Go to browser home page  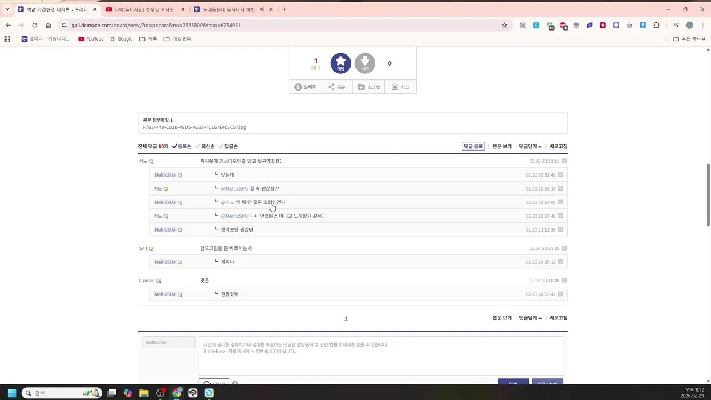48,25
